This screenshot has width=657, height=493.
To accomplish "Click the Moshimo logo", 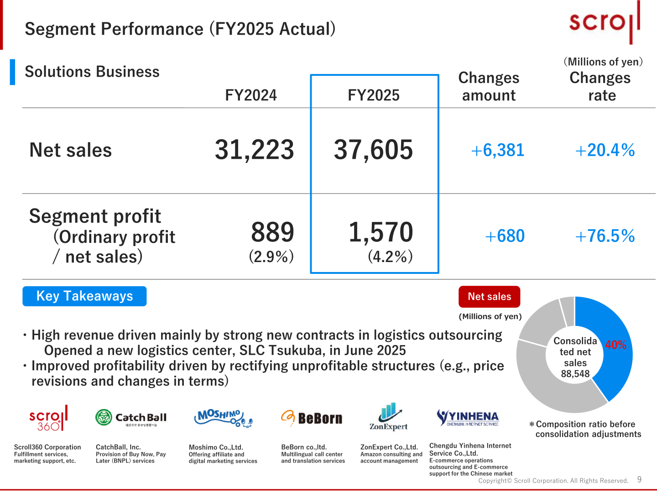I will tap(224, 418).
